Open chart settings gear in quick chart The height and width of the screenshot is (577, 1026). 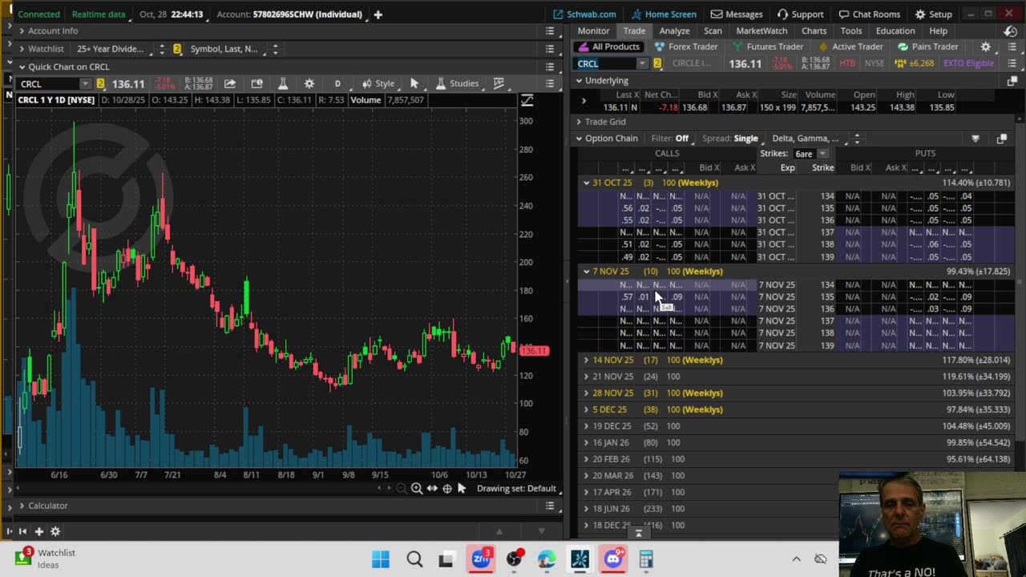point(309,83)
